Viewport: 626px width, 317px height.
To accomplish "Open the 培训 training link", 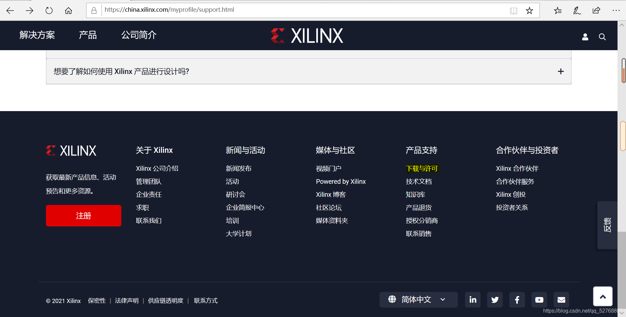I will tap(232, 221).
